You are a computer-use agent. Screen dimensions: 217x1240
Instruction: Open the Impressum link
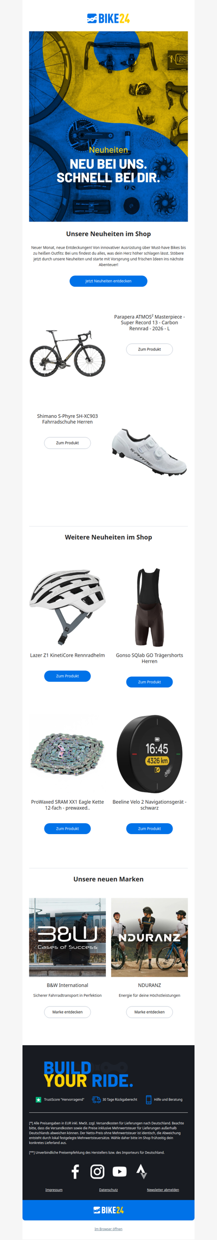coord(54,1190)
